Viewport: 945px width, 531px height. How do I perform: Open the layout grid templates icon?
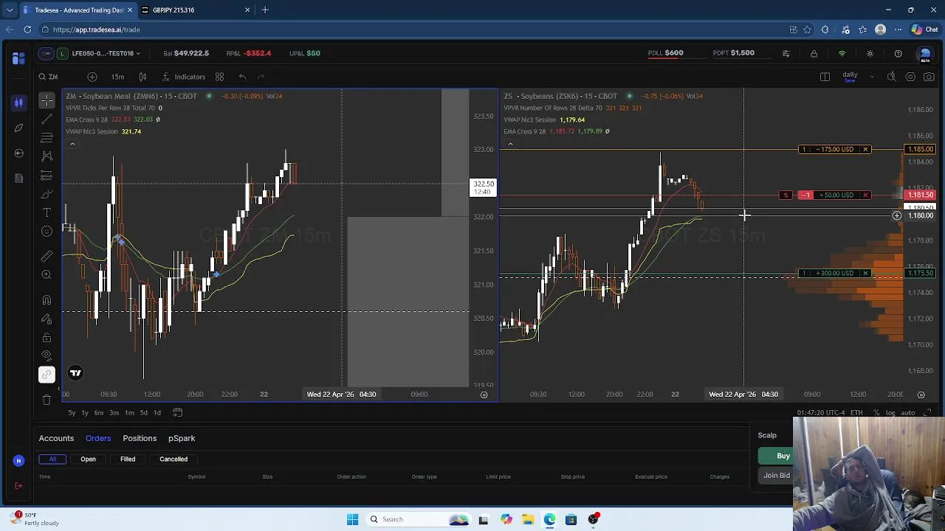click(x=219, y=77)
